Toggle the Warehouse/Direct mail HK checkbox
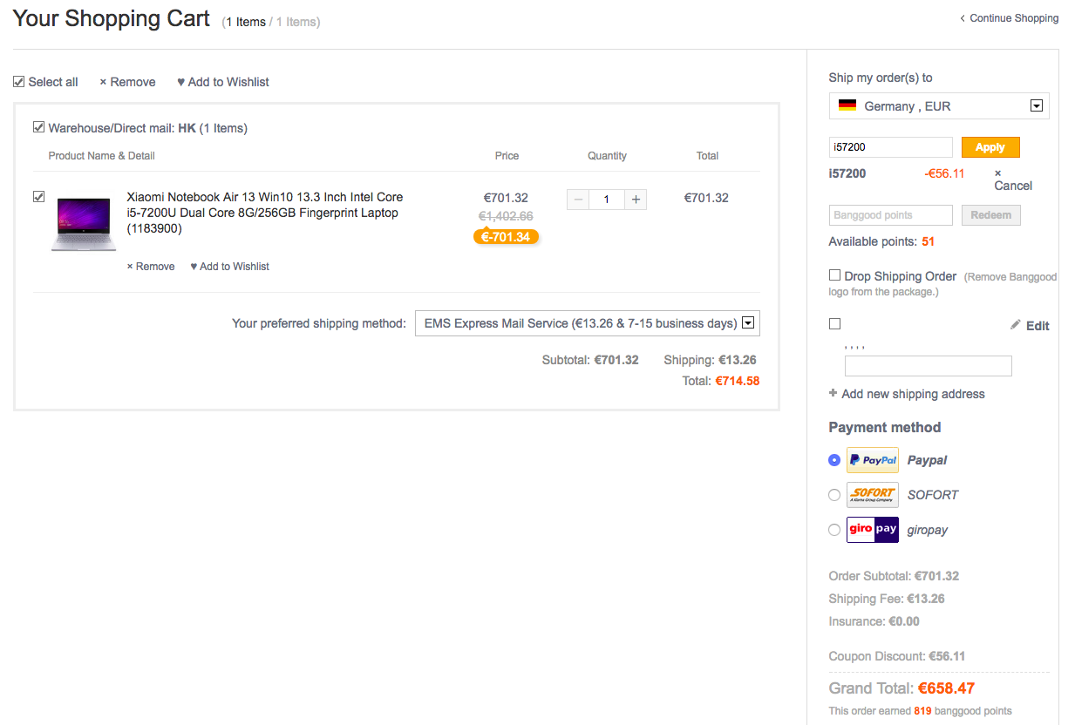 tap(38, 127)
